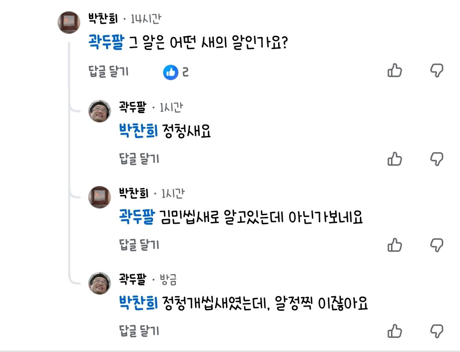Reply to 박찬희's 14시간 comment via 답글 달기
The height and width of the screenshot is (352, 460).
click(109, 71)
